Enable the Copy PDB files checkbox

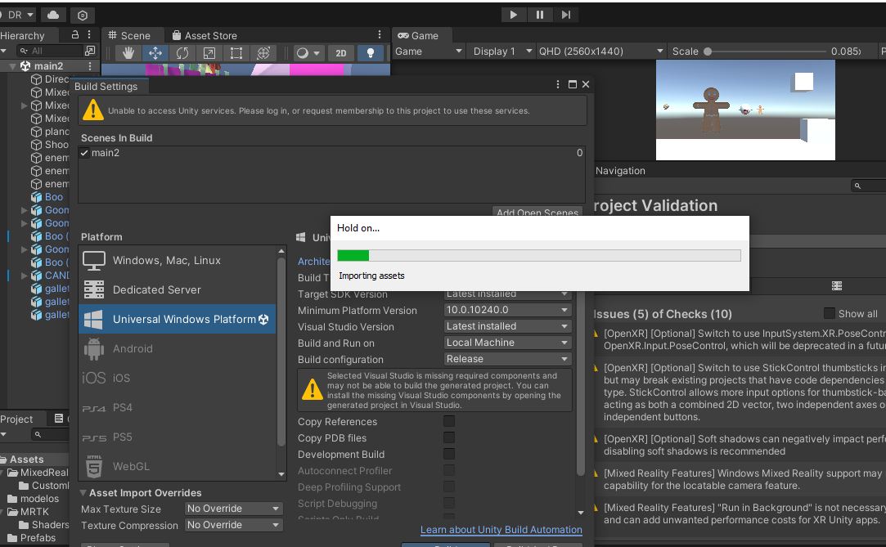pyautogui.click(x=449, y=437)
